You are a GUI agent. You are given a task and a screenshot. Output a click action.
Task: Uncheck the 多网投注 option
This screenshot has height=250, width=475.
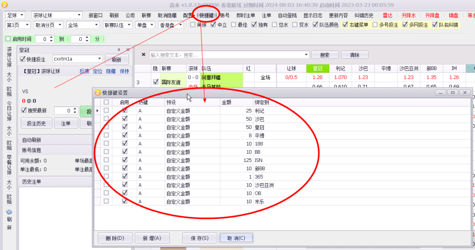(405, 25)
